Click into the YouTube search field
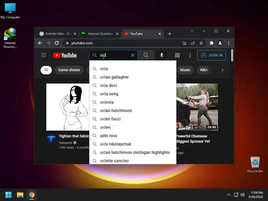 [x=114, y=55]
